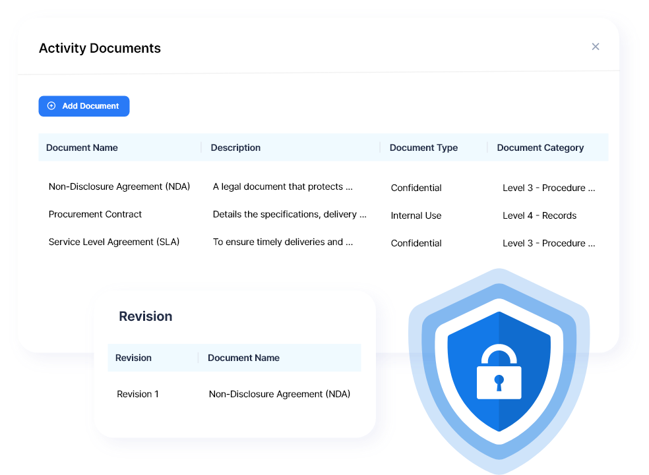
Task: Click the 'A legal document that protects' description
Action: tap(282, 186)
